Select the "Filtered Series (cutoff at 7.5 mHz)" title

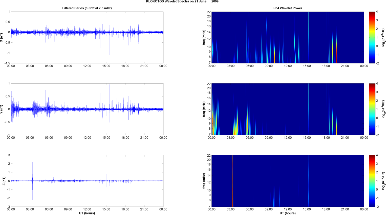click(87, 8)
